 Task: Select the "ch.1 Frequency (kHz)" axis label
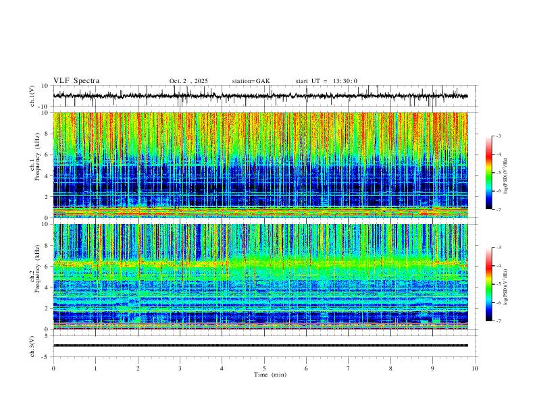point(35,156)
